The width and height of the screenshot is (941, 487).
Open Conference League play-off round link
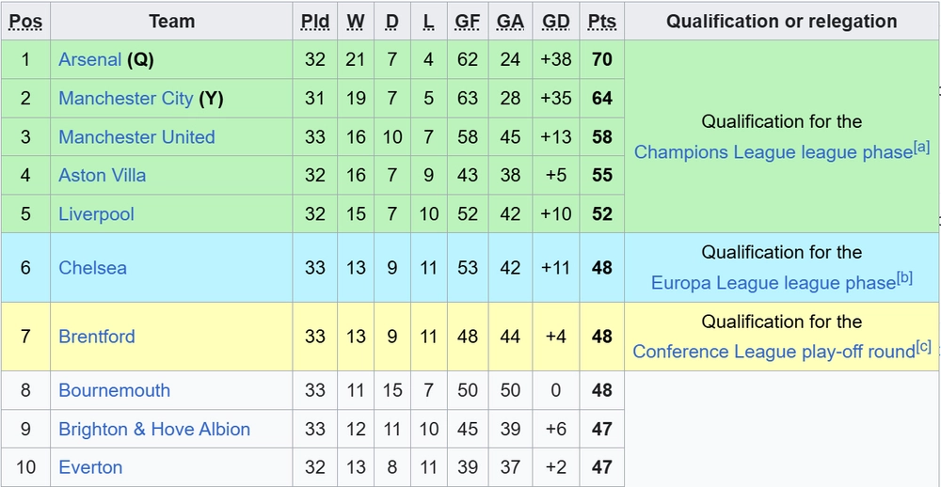[x=774, y=352]
